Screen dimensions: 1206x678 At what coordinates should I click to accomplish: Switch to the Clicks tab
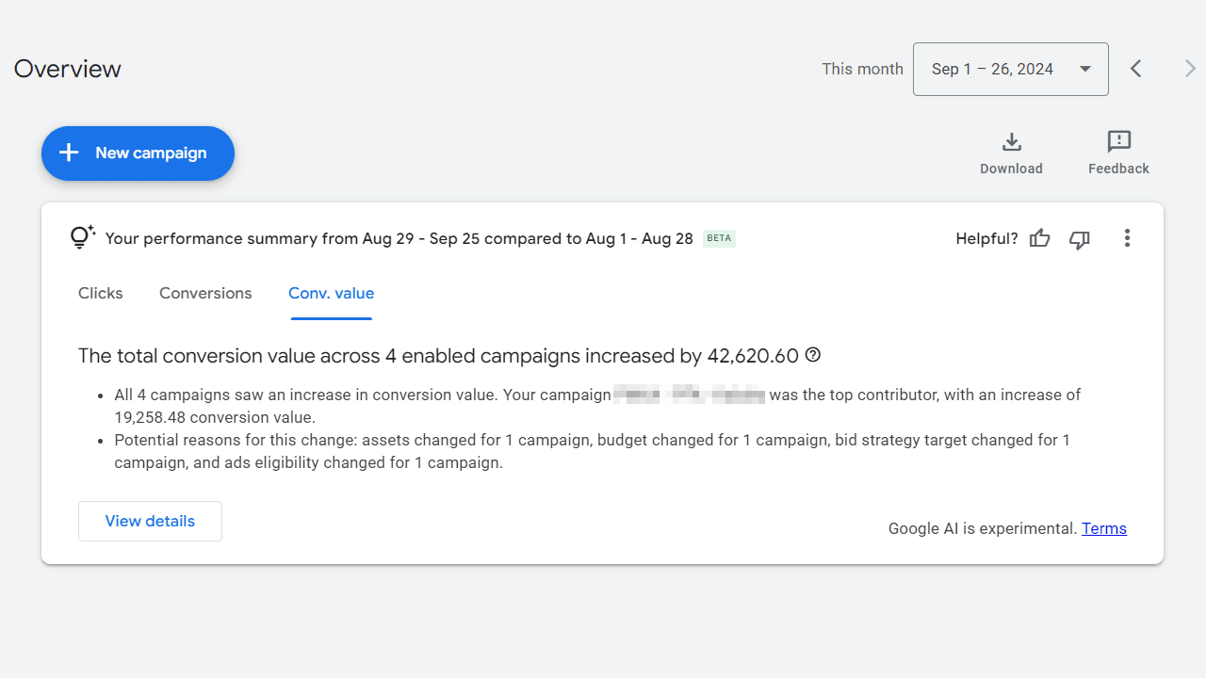[x=100, y=293]
